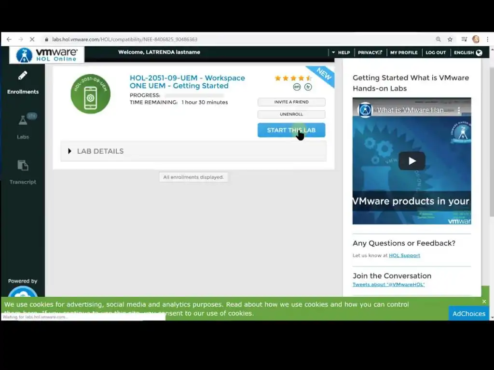The image size is (494, 370).
Task: Click the padlock site info icon
Action: pos(47,40)
